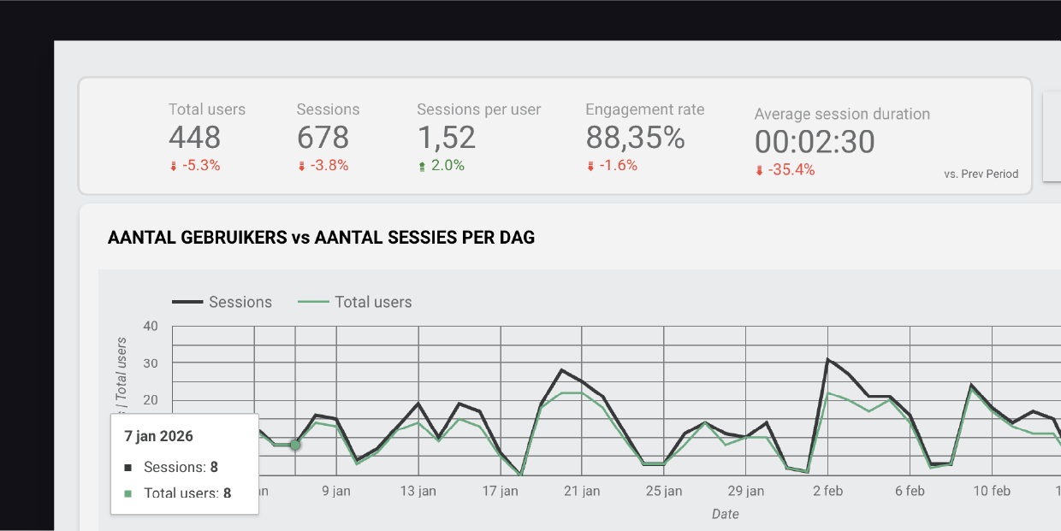Hide the Sessions series via its legend entry

tap(240, 302)
